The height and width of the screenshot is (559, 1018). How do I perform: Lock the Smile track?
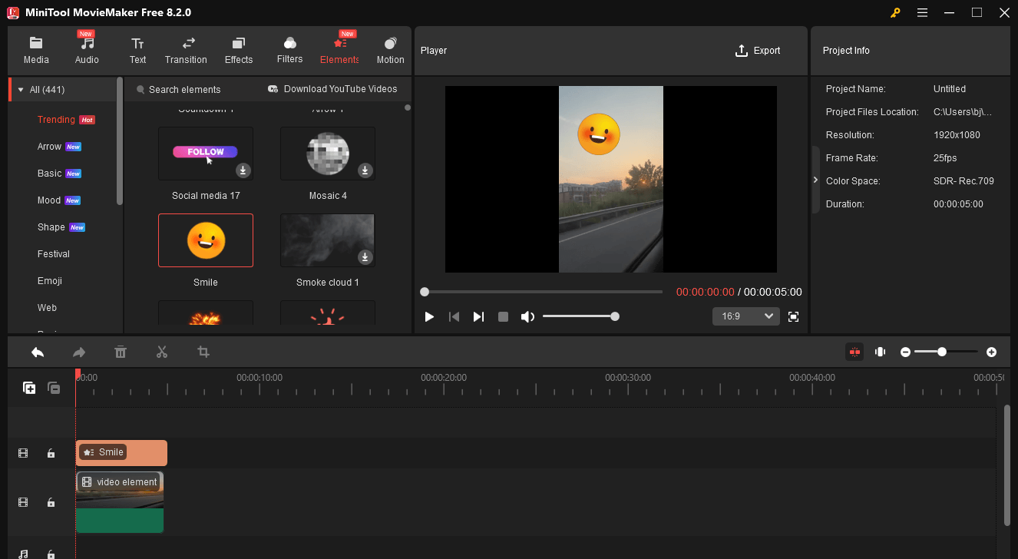click(x=51, y=453)
